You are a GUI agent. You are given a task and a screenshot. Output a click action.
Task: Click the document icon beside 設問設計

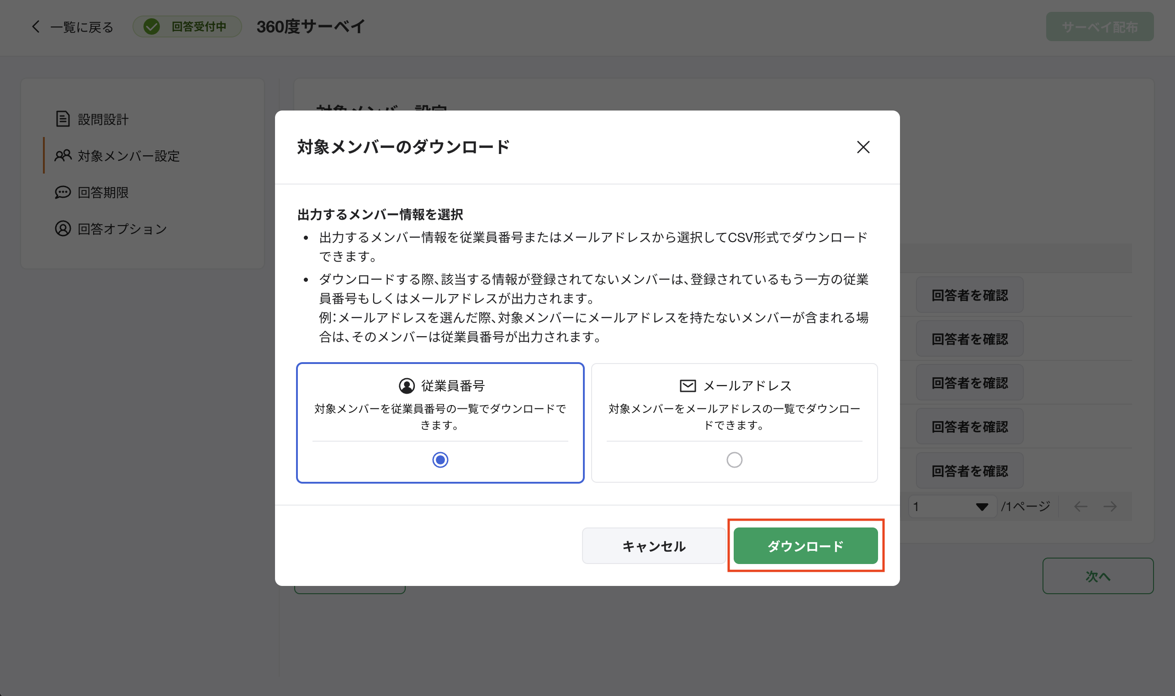pyautogui.click(x=63, y=119)
